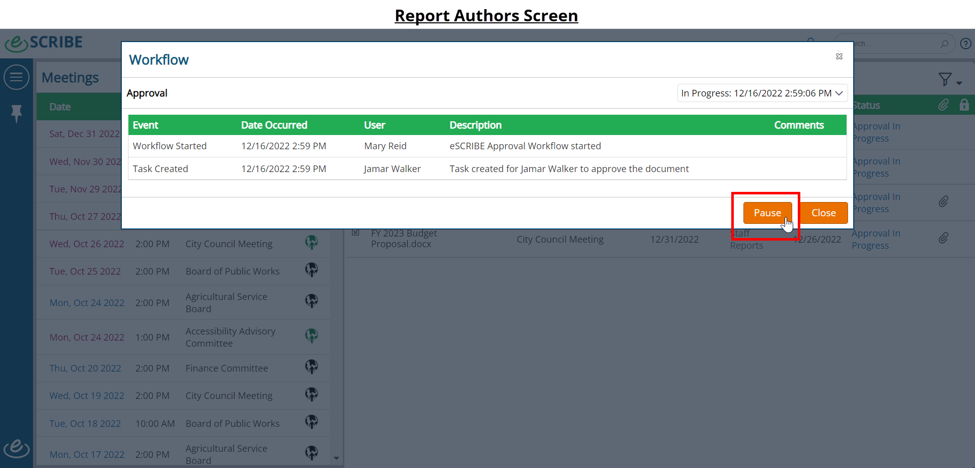Click the search magnifier icon

(944, 44)
